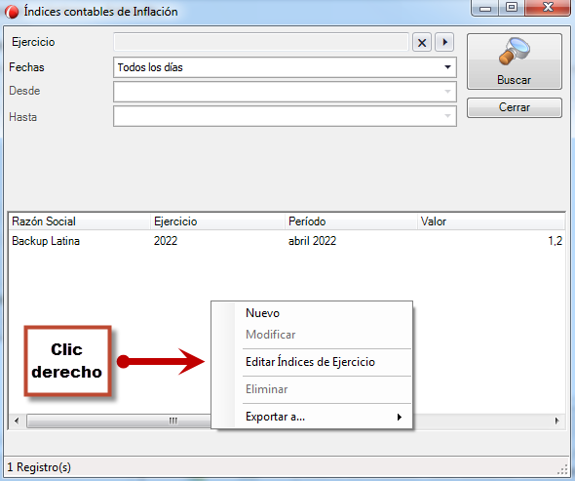Choose Nuevo from the context menu
575x481 pixels.
coord(262,313)
